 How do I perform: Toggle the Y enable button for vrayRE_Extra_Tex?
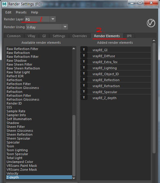click(84, 61)
